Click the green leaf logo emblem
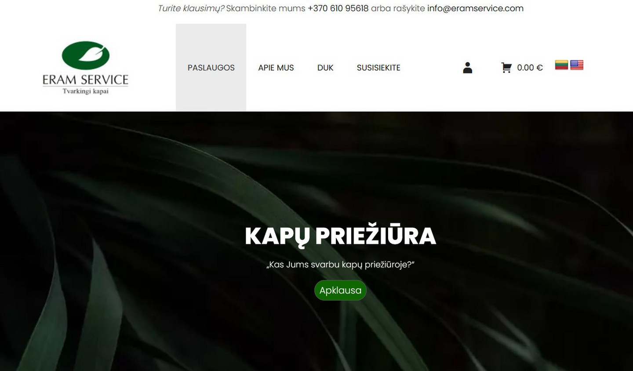Screen dimensions: 633x371 86,55
